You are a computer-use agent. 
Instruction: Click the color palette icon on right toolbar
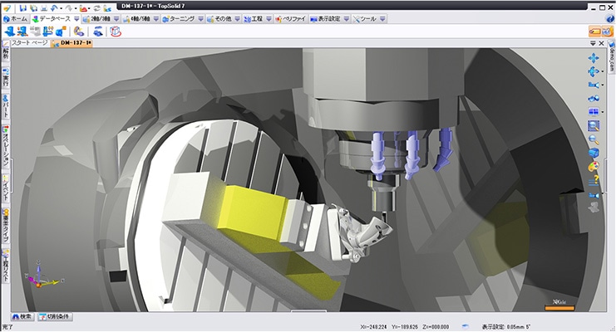[x=594, y=166]
